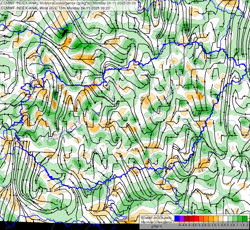
Task: Click the -3.5 tick label on legend scale
Action: pos(194,225)
